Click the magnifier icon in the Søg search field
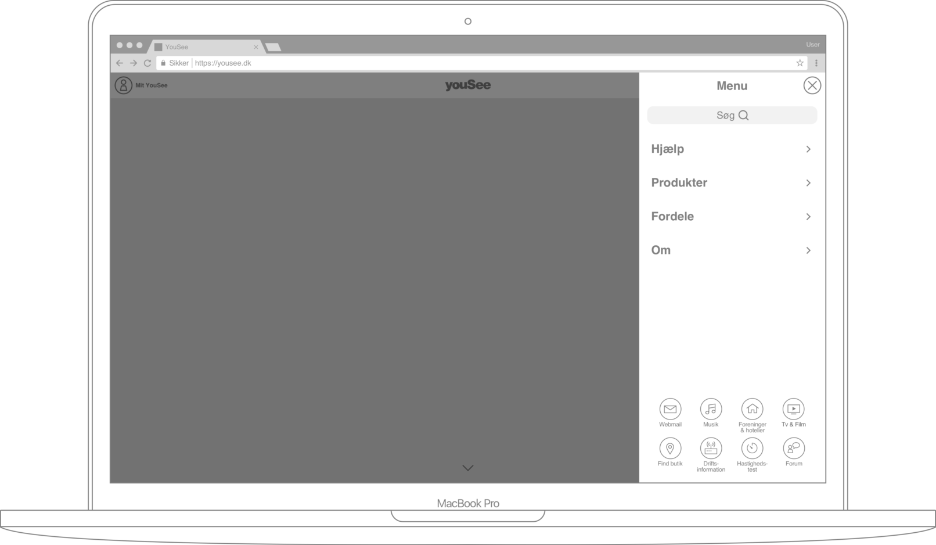 point(743,116)
